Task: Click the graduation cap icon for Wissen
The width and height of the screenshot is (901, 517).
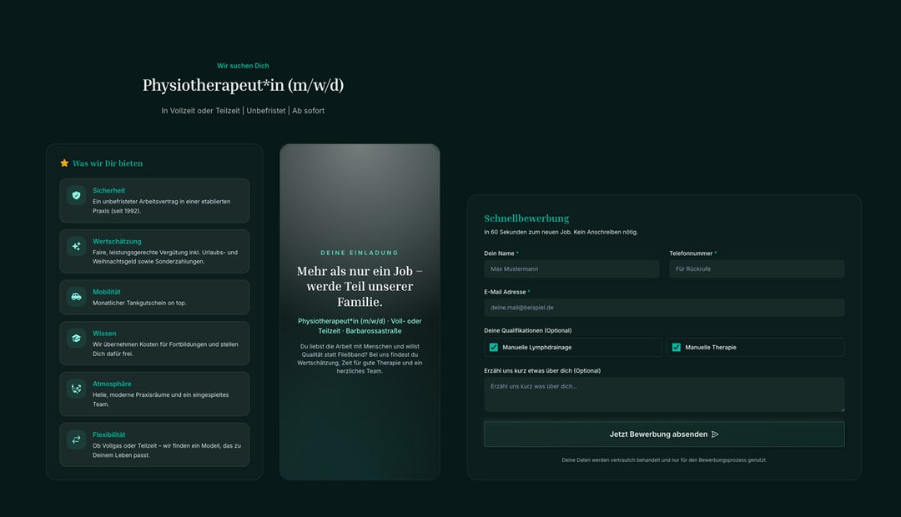Action: pyautogui.click(x=77, y=339)
